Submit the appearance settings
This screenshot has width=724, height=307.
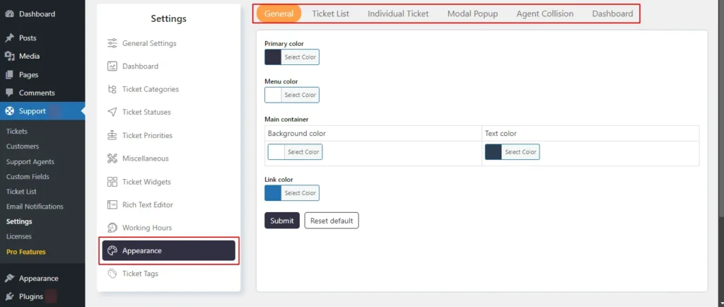[282, 221]
